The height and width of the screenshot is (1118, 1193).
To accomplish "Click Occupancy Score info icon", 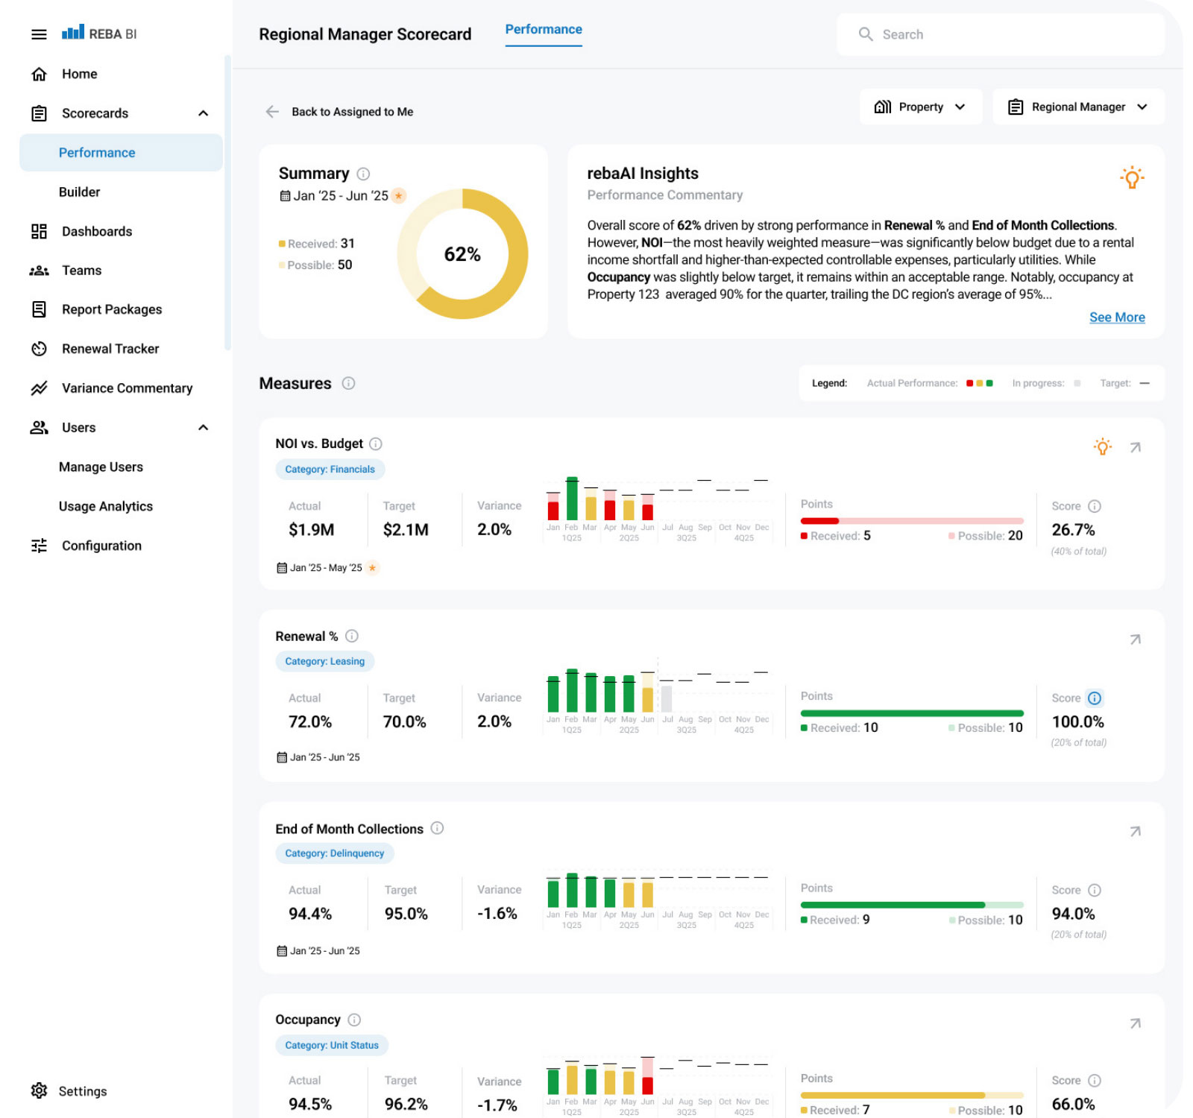I will (x=1095, y=1081).
